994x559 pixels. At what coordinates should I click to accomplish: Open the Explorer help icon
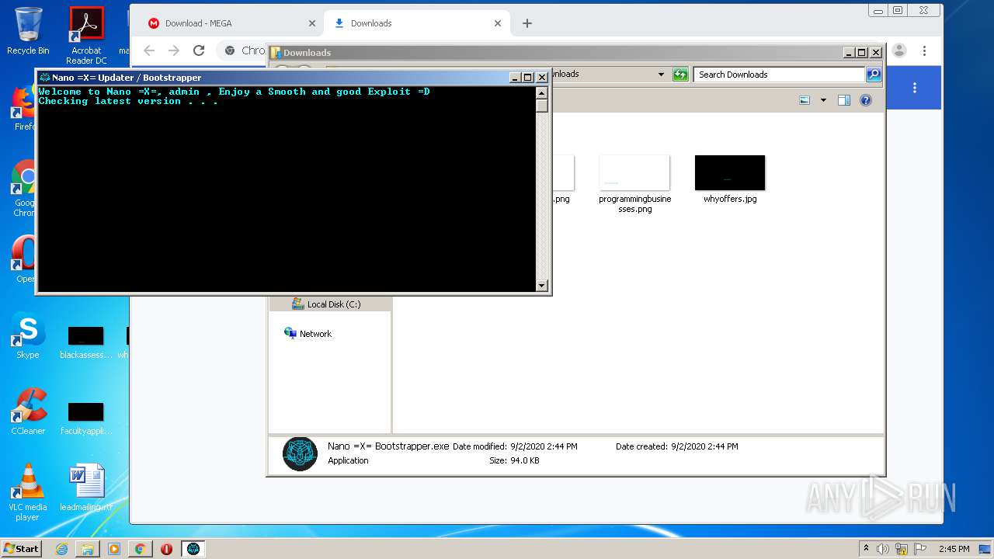tap(866, 100)
